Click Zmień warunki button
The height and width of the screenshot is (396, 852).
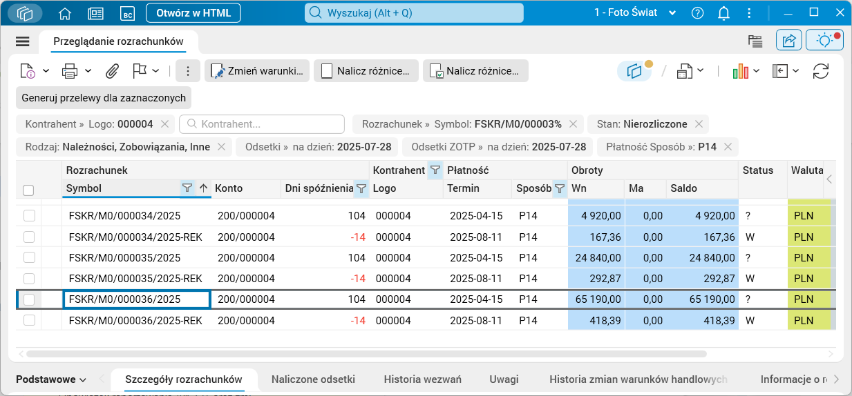tap(256, 70)
